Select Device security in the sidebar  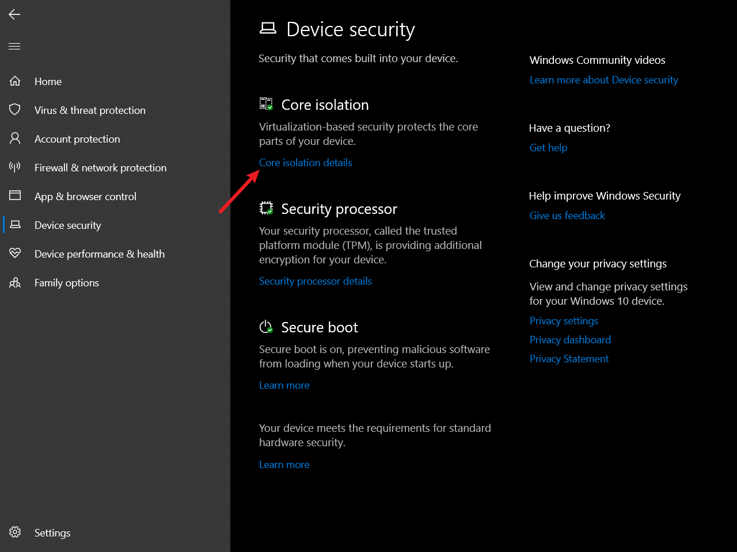click(67, 225)
